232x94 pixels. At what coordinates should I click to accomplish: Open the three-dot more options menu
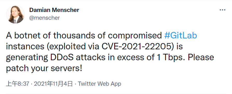click(x=222, y=10)
